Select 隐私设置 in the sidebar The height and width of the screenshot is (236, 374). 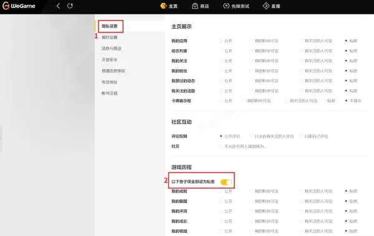click(x=110, y=26)
